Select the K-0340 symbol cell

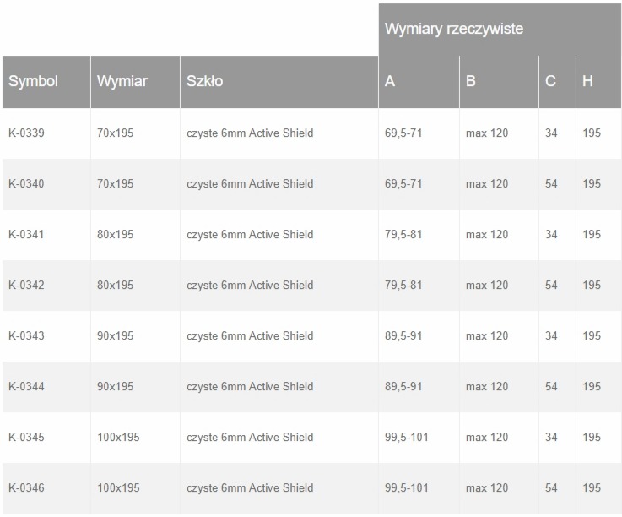26,184
